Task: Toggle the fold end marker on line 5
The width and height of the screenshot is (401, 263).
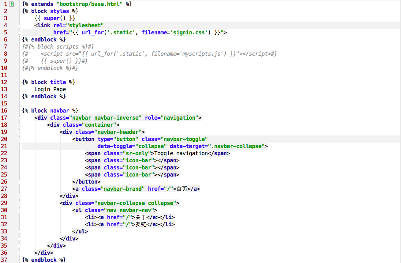Action: coord(19,33)
